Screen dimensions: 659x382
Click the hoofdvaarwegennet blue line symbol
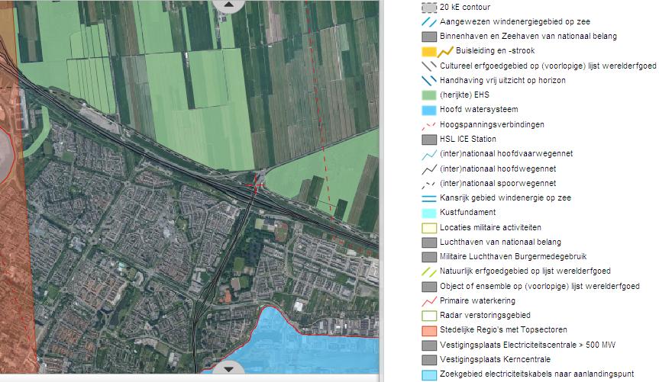(x=429, y=154)
